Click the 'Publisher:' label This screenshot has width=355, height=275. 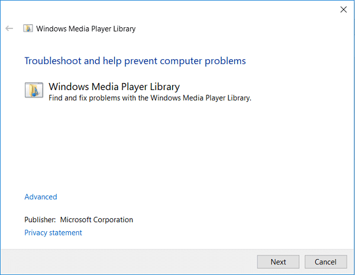point(40,220)
